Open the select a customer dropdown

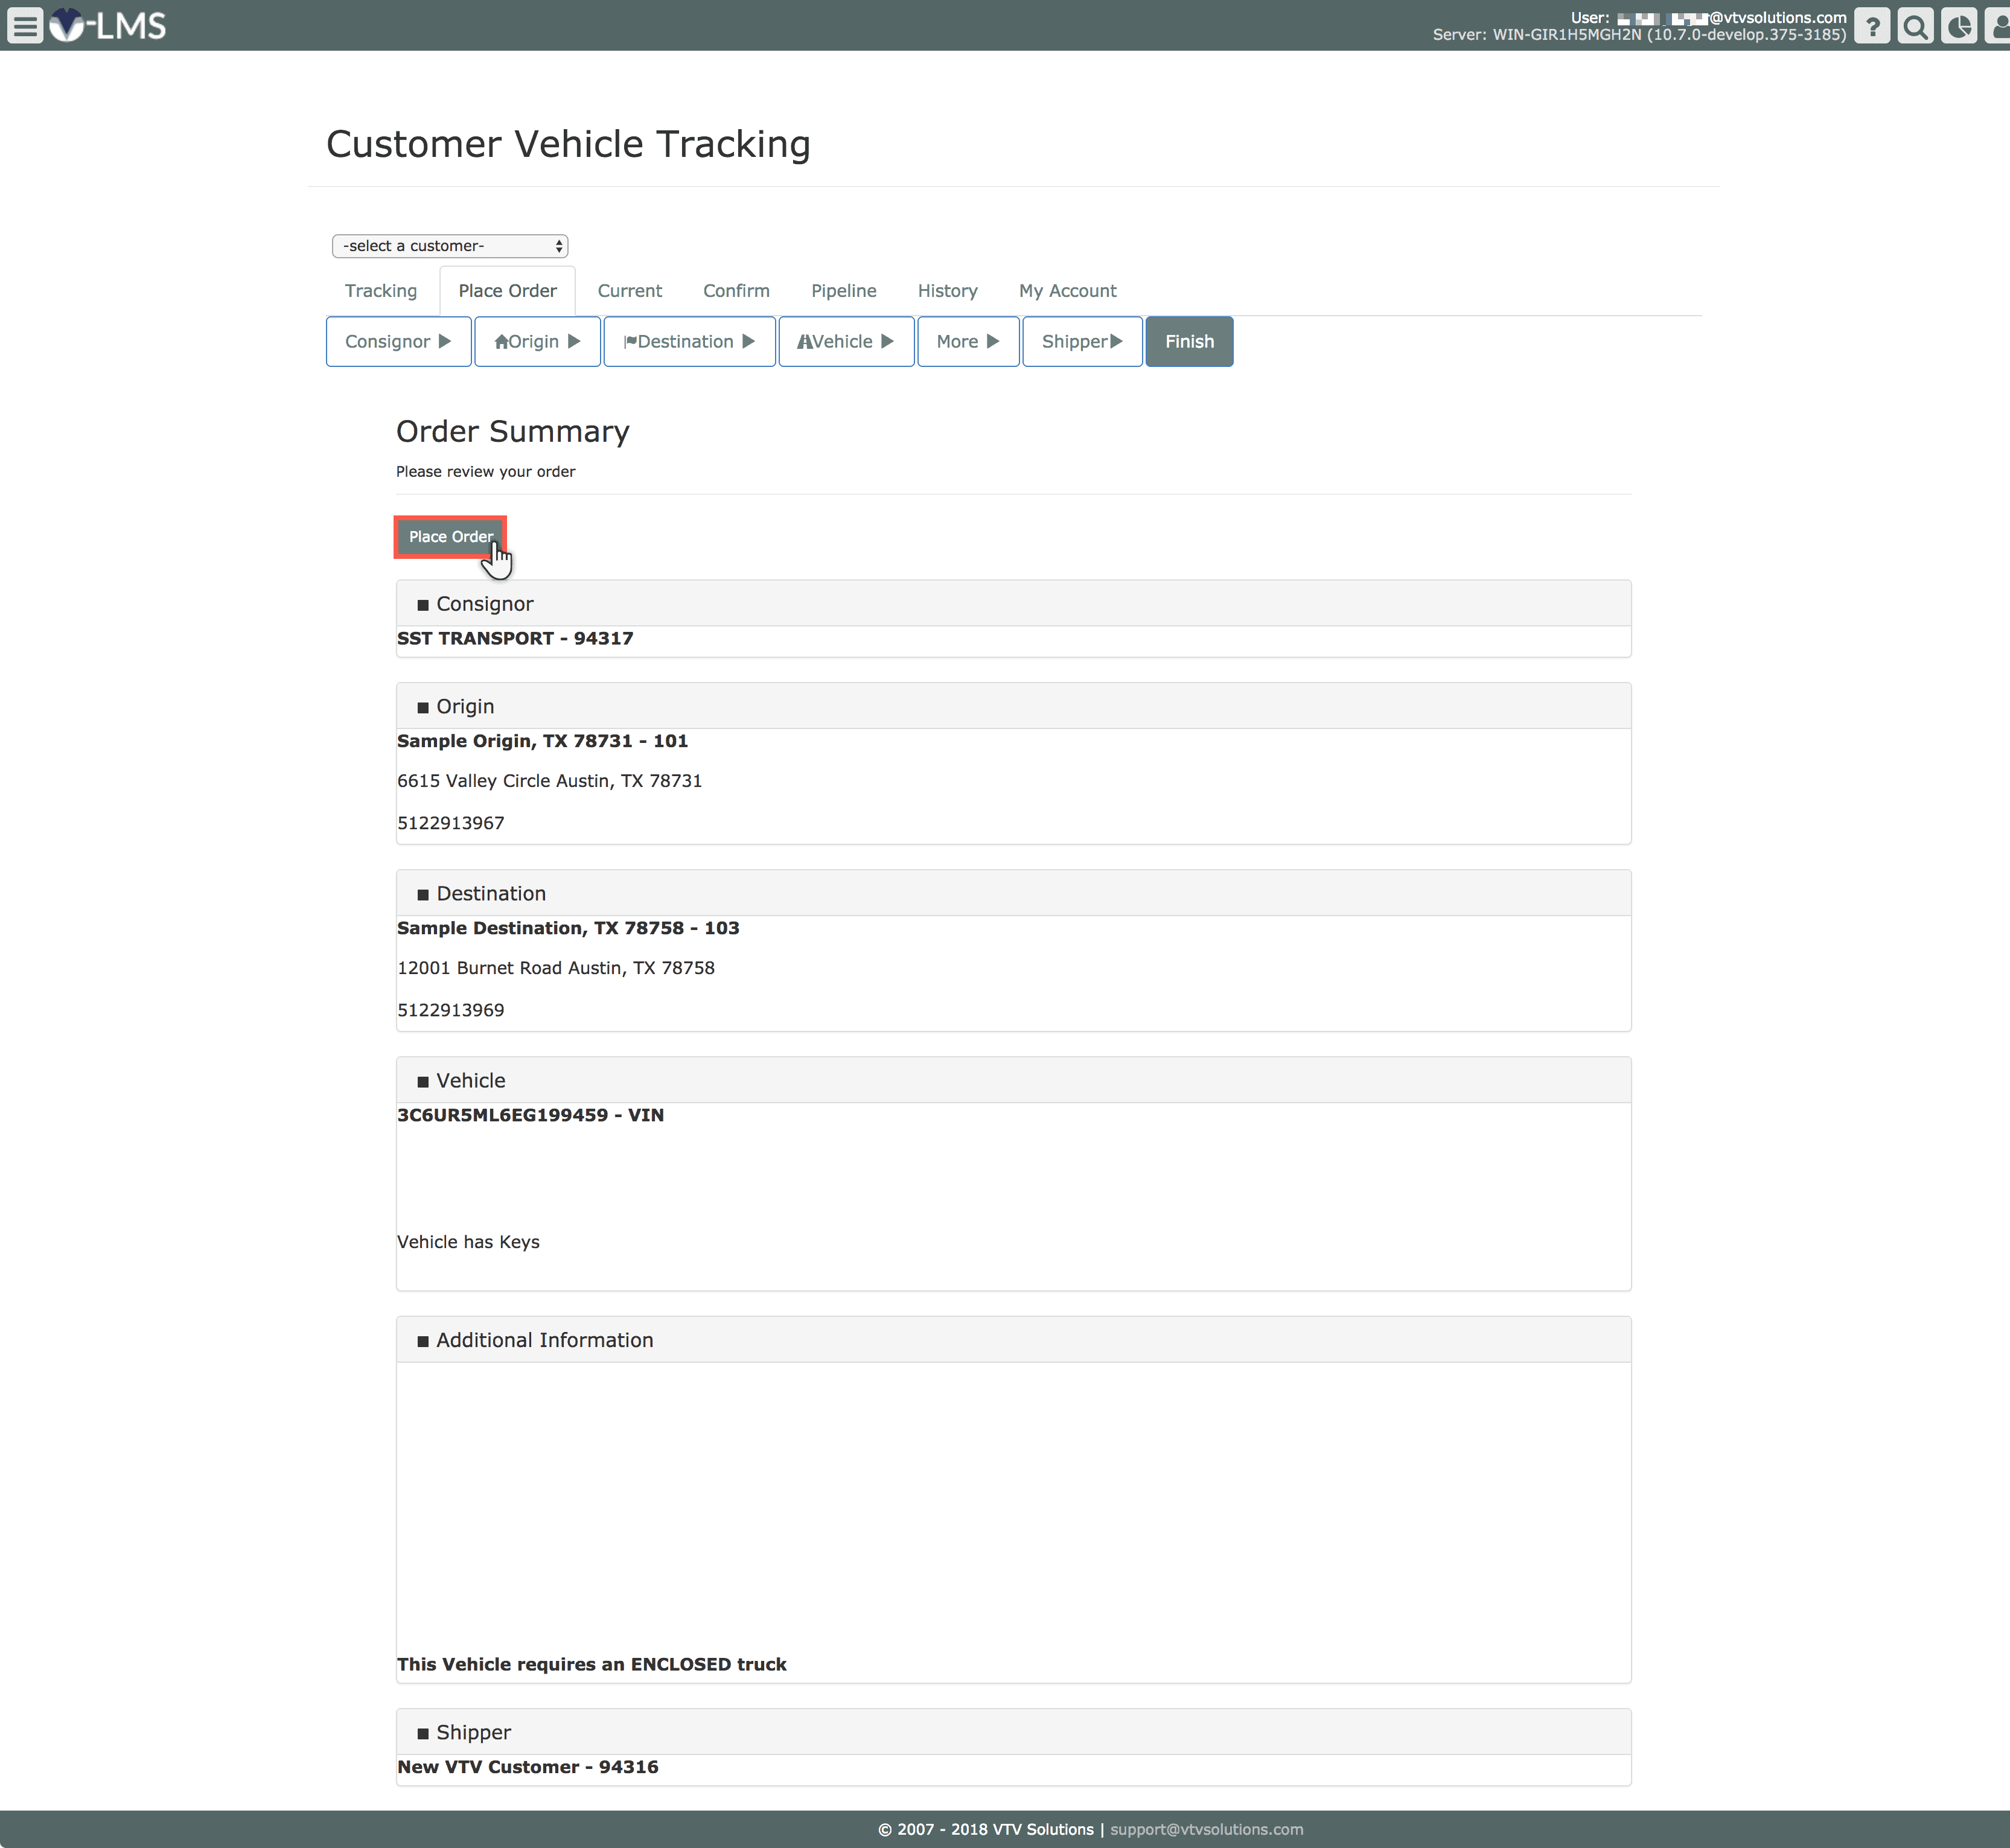click(x=450, y=246)
